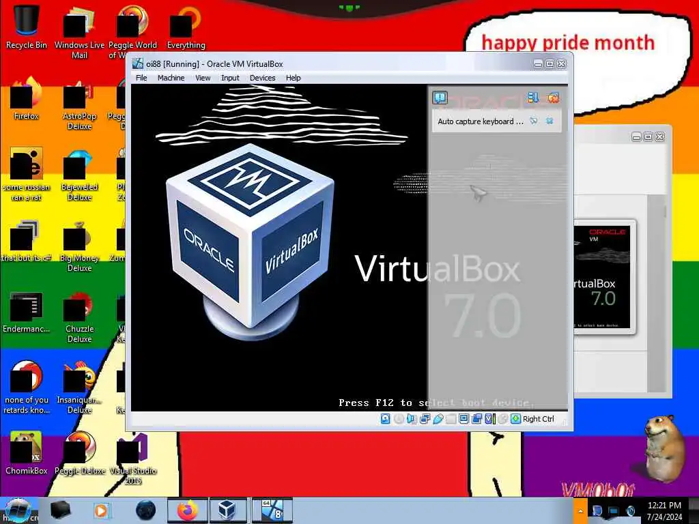Open the Windows Start button

point(17,510)
